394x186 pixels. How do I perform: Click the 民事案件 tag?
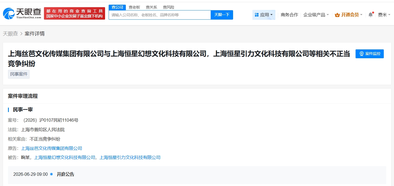[19, 74]
